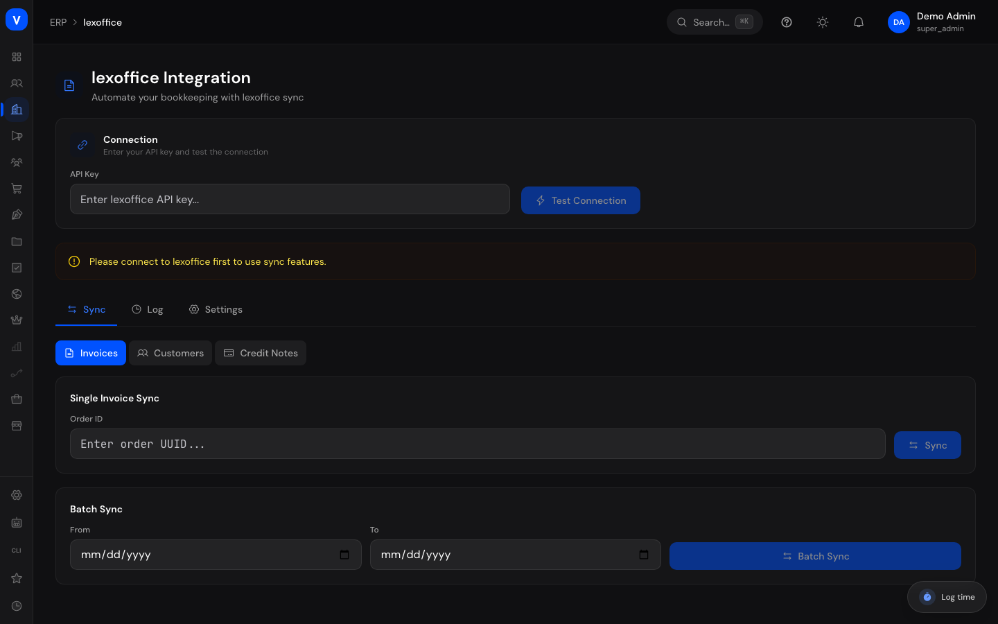
Task: Open the From date calendar picker
Action: tap(344, 555)
